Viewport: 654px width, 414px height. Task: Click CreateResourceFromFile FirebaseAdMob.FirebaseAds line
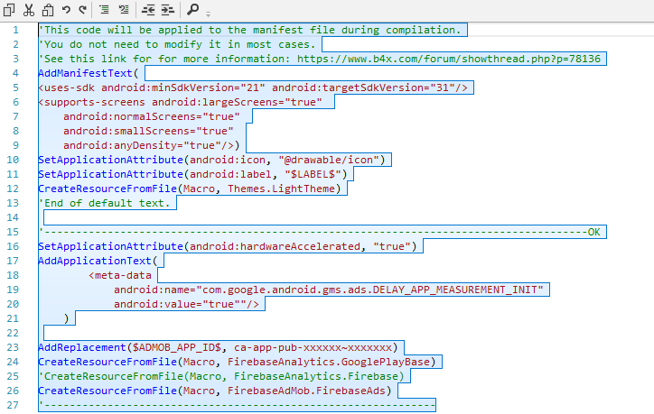[215, 391]
